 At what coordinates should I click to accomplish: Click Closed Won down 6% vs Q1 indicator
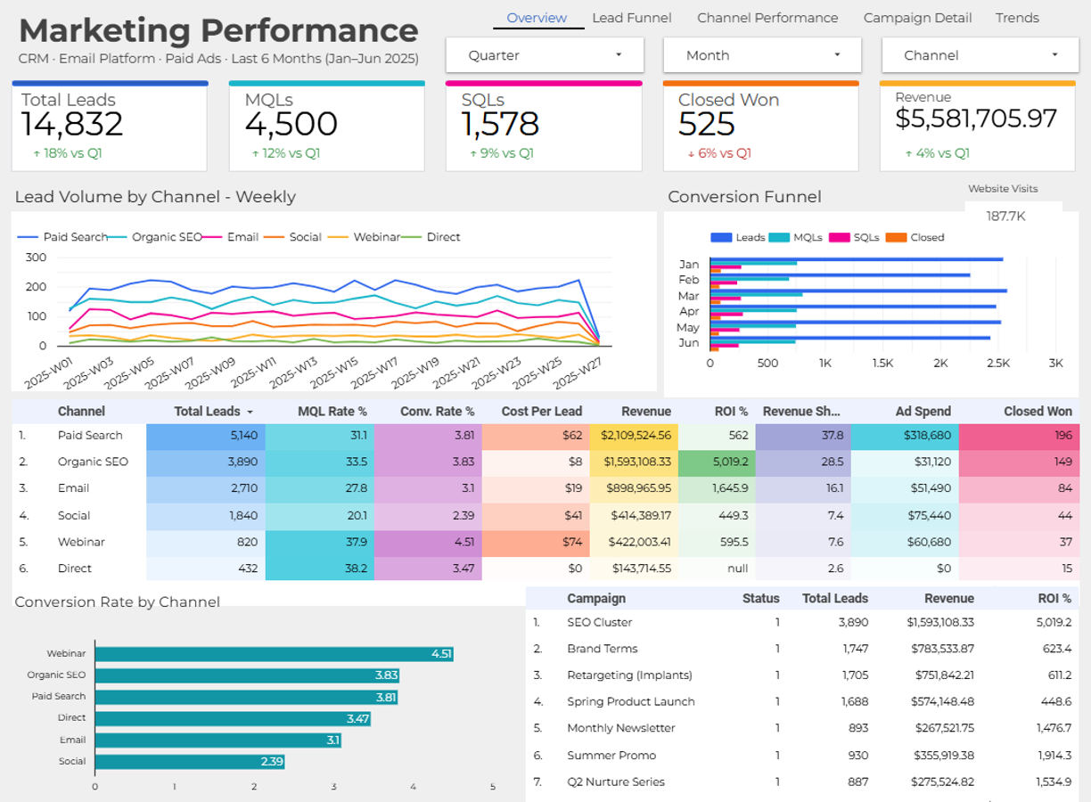(x=719, y=153)
